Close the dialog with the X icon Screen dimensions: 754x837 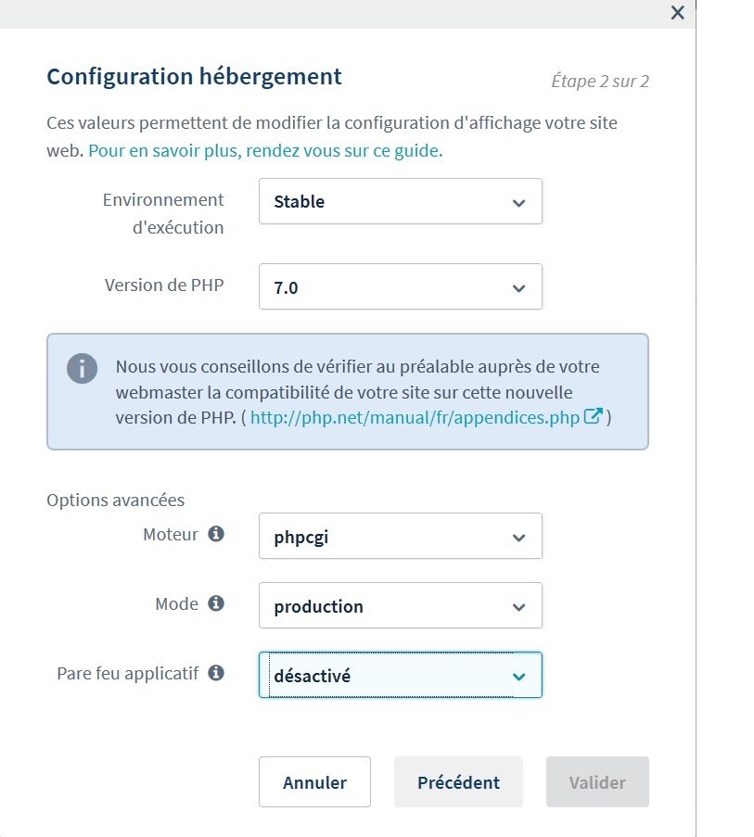(x=677, y=13)
